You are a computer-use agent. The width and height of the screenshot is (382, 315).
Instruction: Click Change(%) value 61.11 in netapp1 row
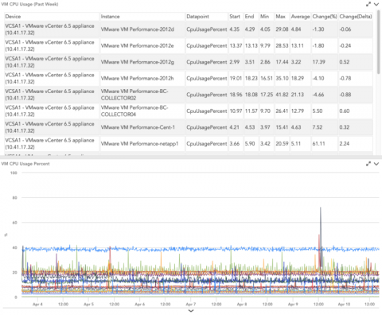[x=318, y=143]
